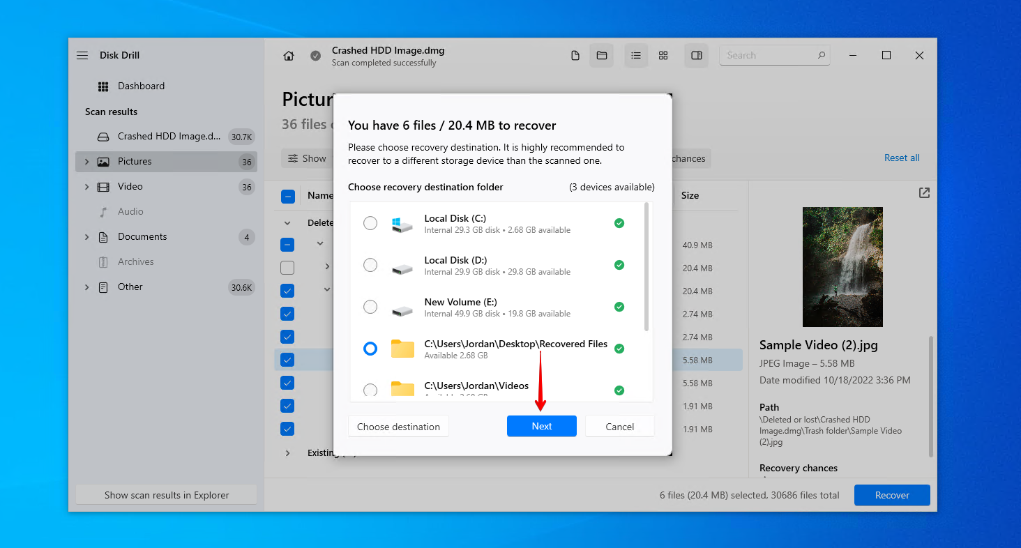The image size is (1021, 548).
Task: Click the Next button in the dialog
Action: click(x=542, y=426)
